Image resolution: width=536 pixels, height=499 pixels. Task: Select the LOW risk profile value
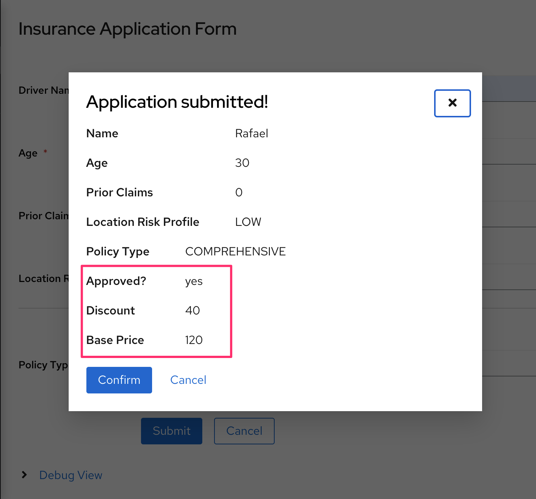[248, 222]
